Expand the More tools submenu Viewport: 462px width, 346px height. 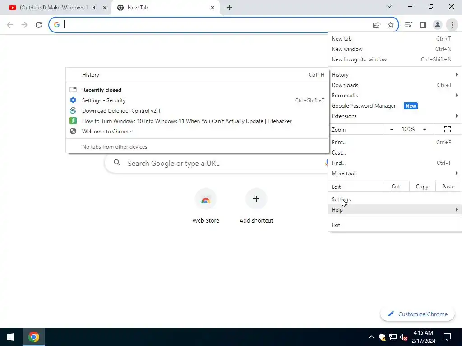tap(394, 173)
